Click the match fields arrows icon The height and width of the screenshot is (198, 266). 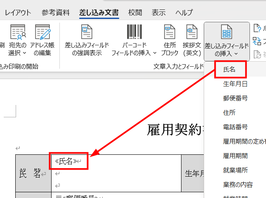coord(257,41)
